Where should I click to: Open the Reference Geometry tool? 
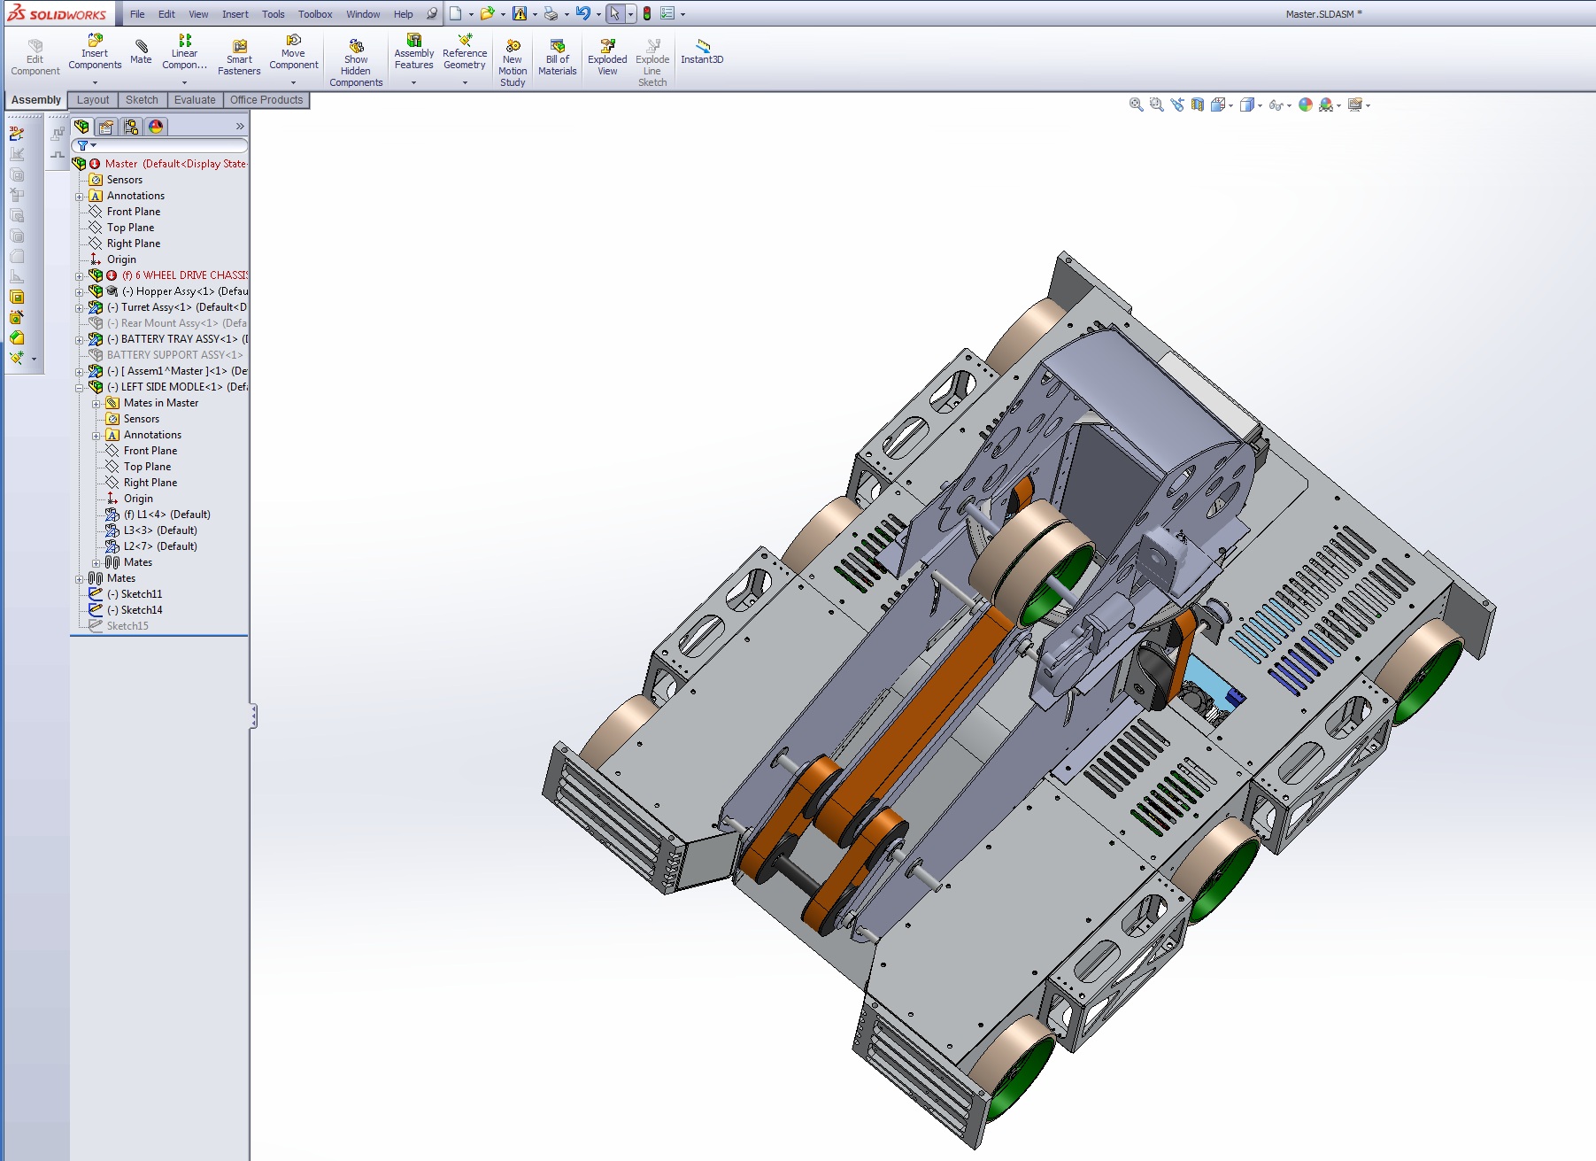(x=465, y=51)
